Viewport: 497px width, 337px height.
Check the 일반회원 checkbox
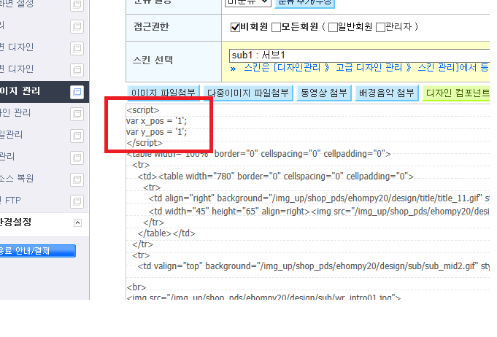pyautogui.click(x=333, y=28)
